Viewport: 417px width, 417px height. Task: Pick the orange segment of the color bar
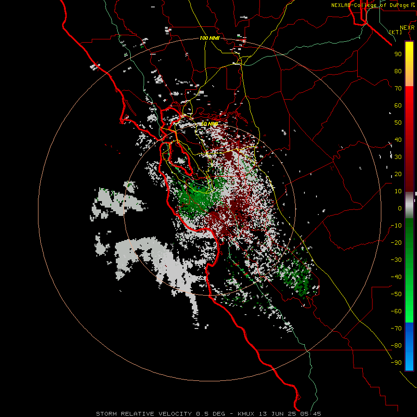(409, 77)
